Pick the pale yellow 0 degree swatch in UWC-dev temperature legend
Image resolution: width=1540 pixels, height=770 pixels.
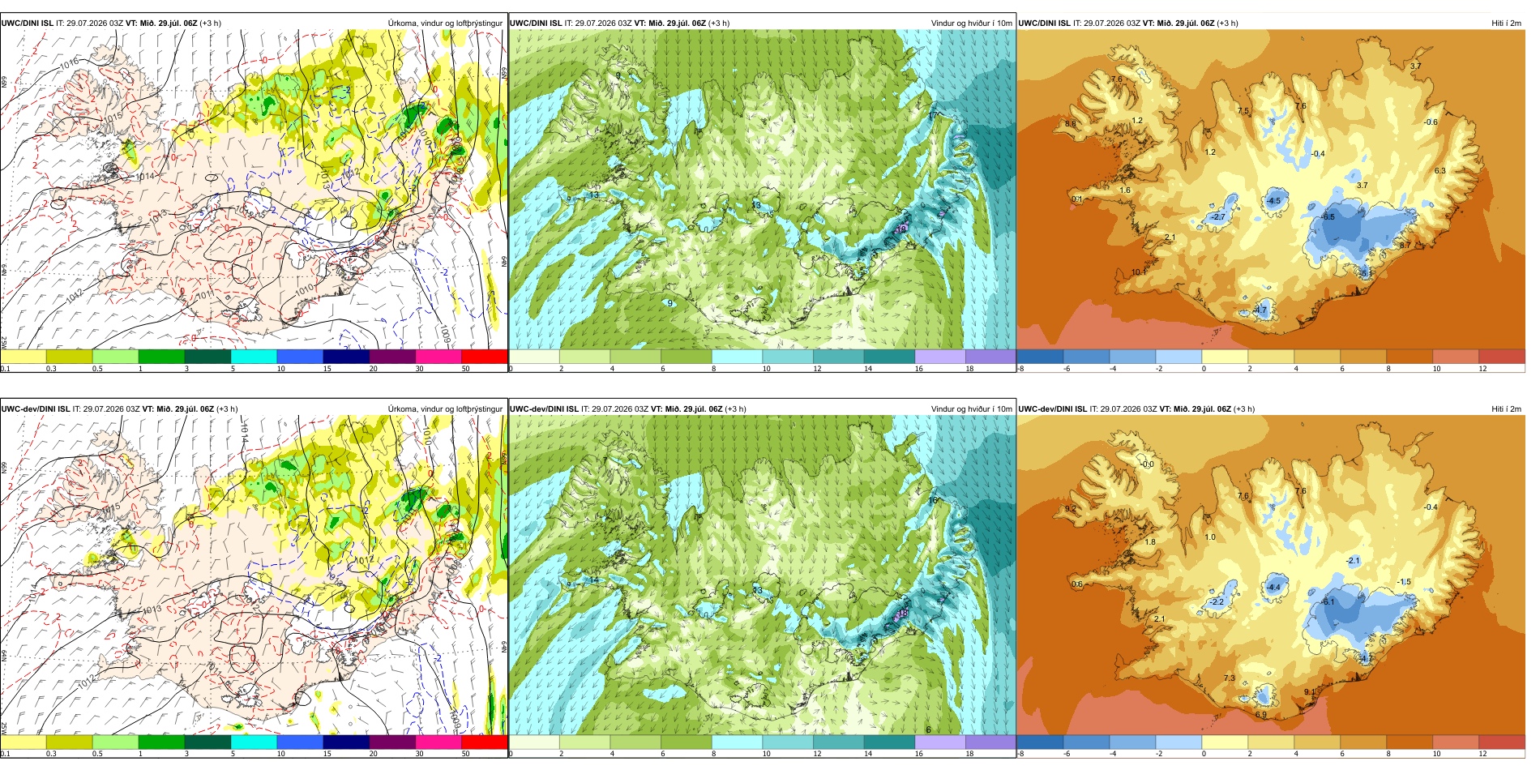pyautogui.click(x=1225, y=742)
